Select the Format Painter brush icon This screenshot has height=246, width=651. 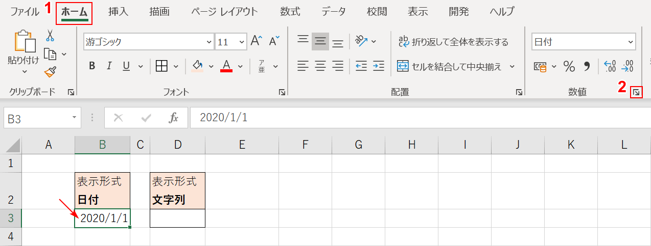point(50,72)
